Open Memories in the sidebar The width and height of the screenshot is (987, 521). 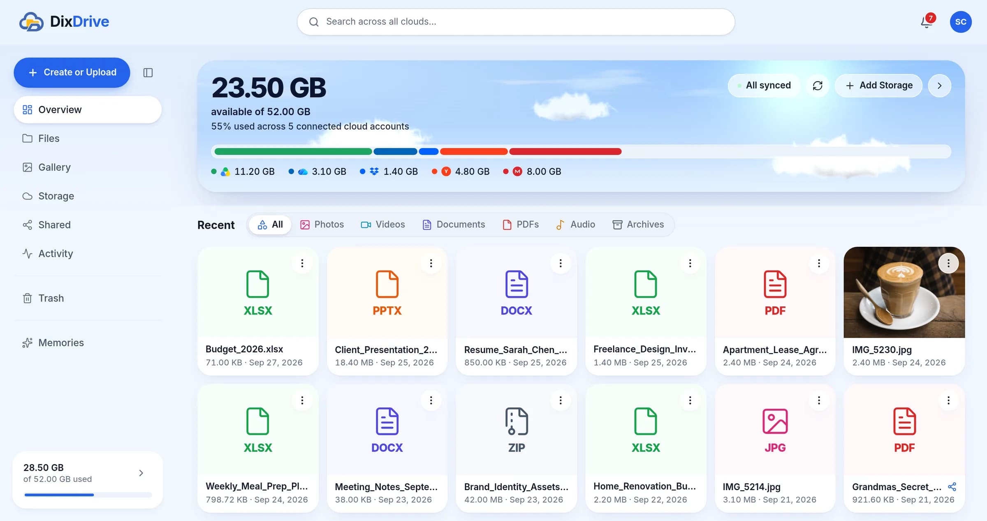[x=88, y=343]
